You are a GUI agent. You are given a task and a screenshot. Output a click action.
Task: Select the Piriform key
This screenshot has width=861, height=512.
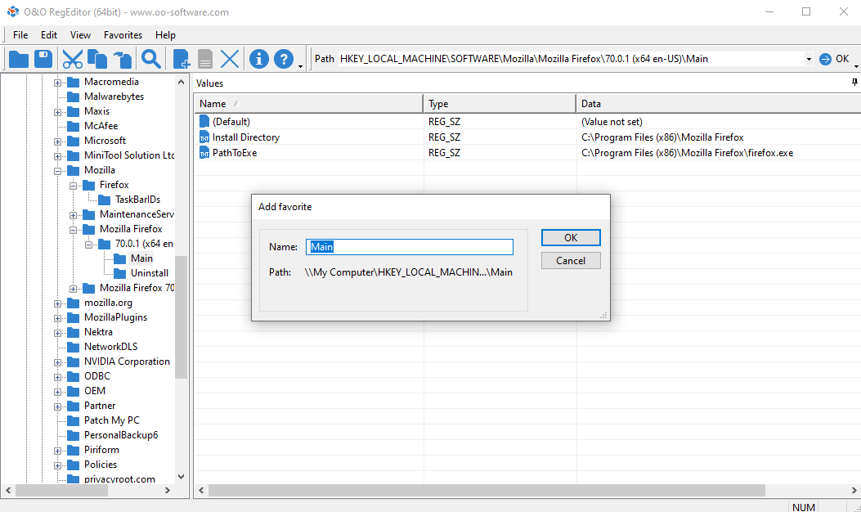tap(101, 449)
